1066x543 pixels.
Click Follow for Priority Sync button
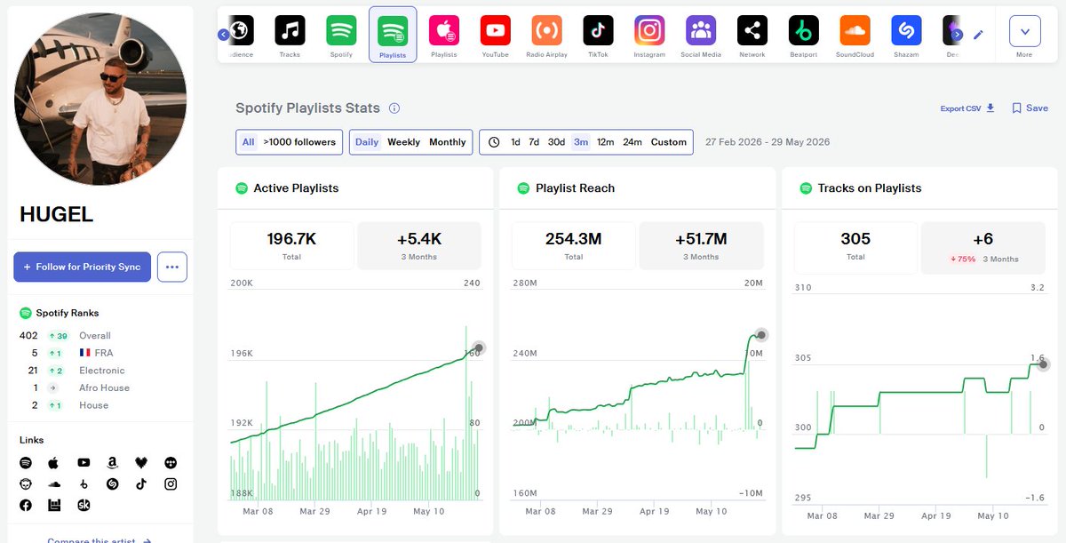(82, 267)
